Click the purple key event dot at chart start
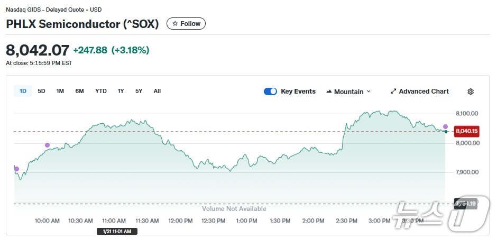This screenshot has height=239, width=497. 16,169
